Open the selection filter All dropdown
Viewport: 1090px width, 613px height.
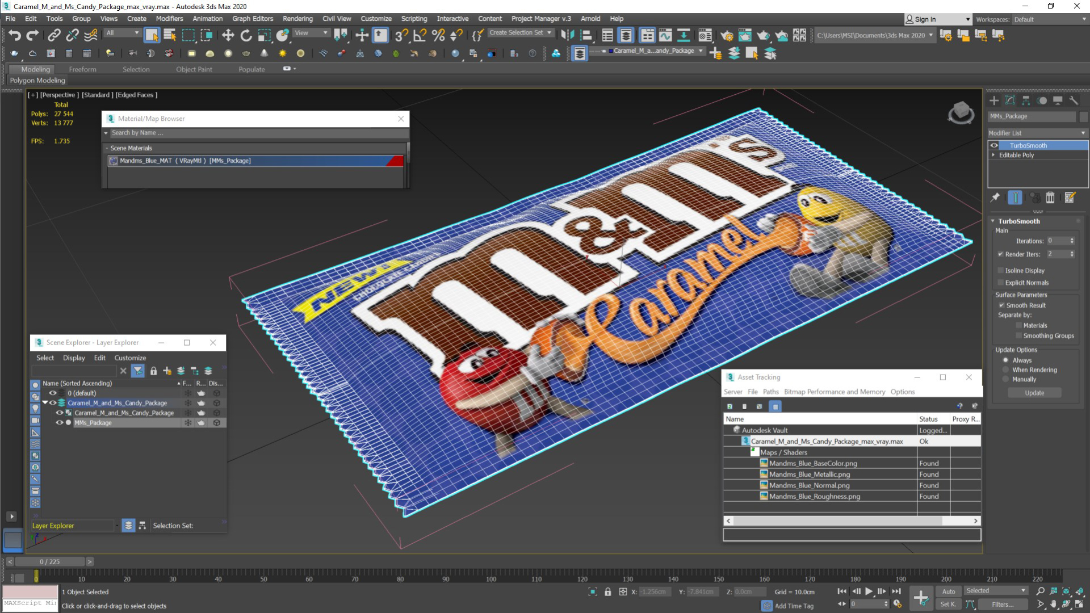point(123,33)
